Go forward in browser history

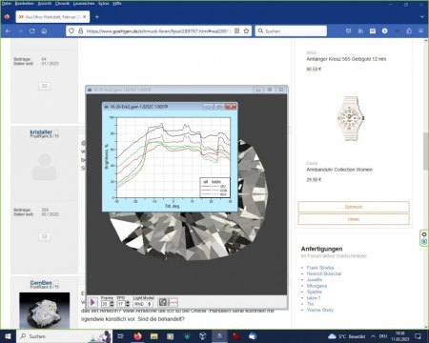(x=20, y=31)
